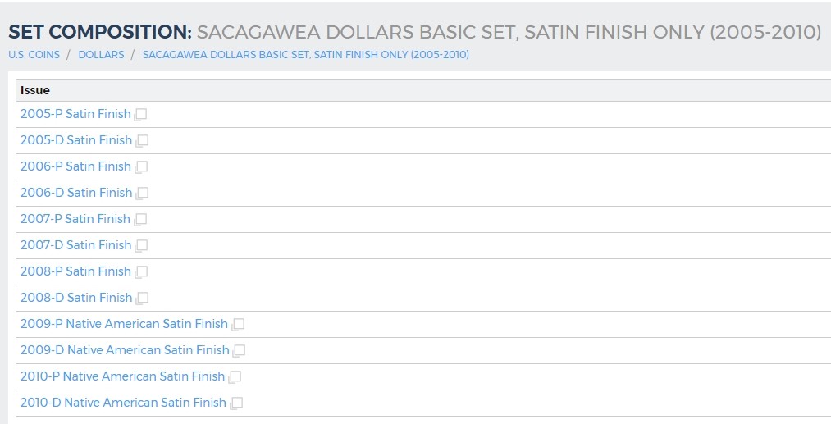This screenshot has height=424, width=831.
Task: Open the 2008-D Satin Finish link
Action: coord(75,298)
